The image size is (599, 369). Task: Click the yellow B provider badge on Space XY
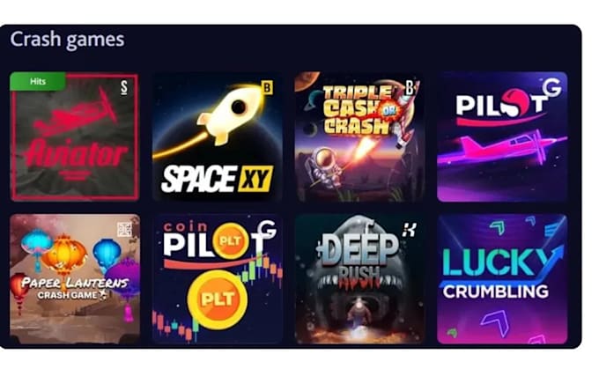tap(267, 88)
